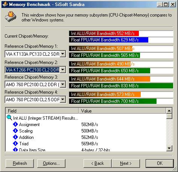Click the Reference Chipset/Memory 1 label
This screenshot has height=172, width=178.
31,46
